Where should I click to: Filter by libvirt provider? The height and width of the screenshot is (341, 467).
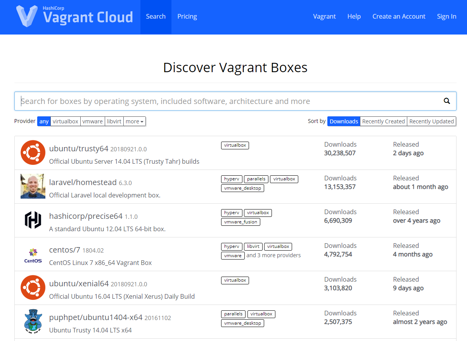[x=114, y=121]
